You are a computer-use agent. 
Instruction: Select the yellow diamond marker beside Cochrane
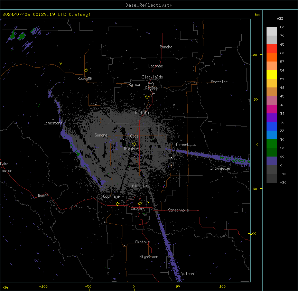118,204
